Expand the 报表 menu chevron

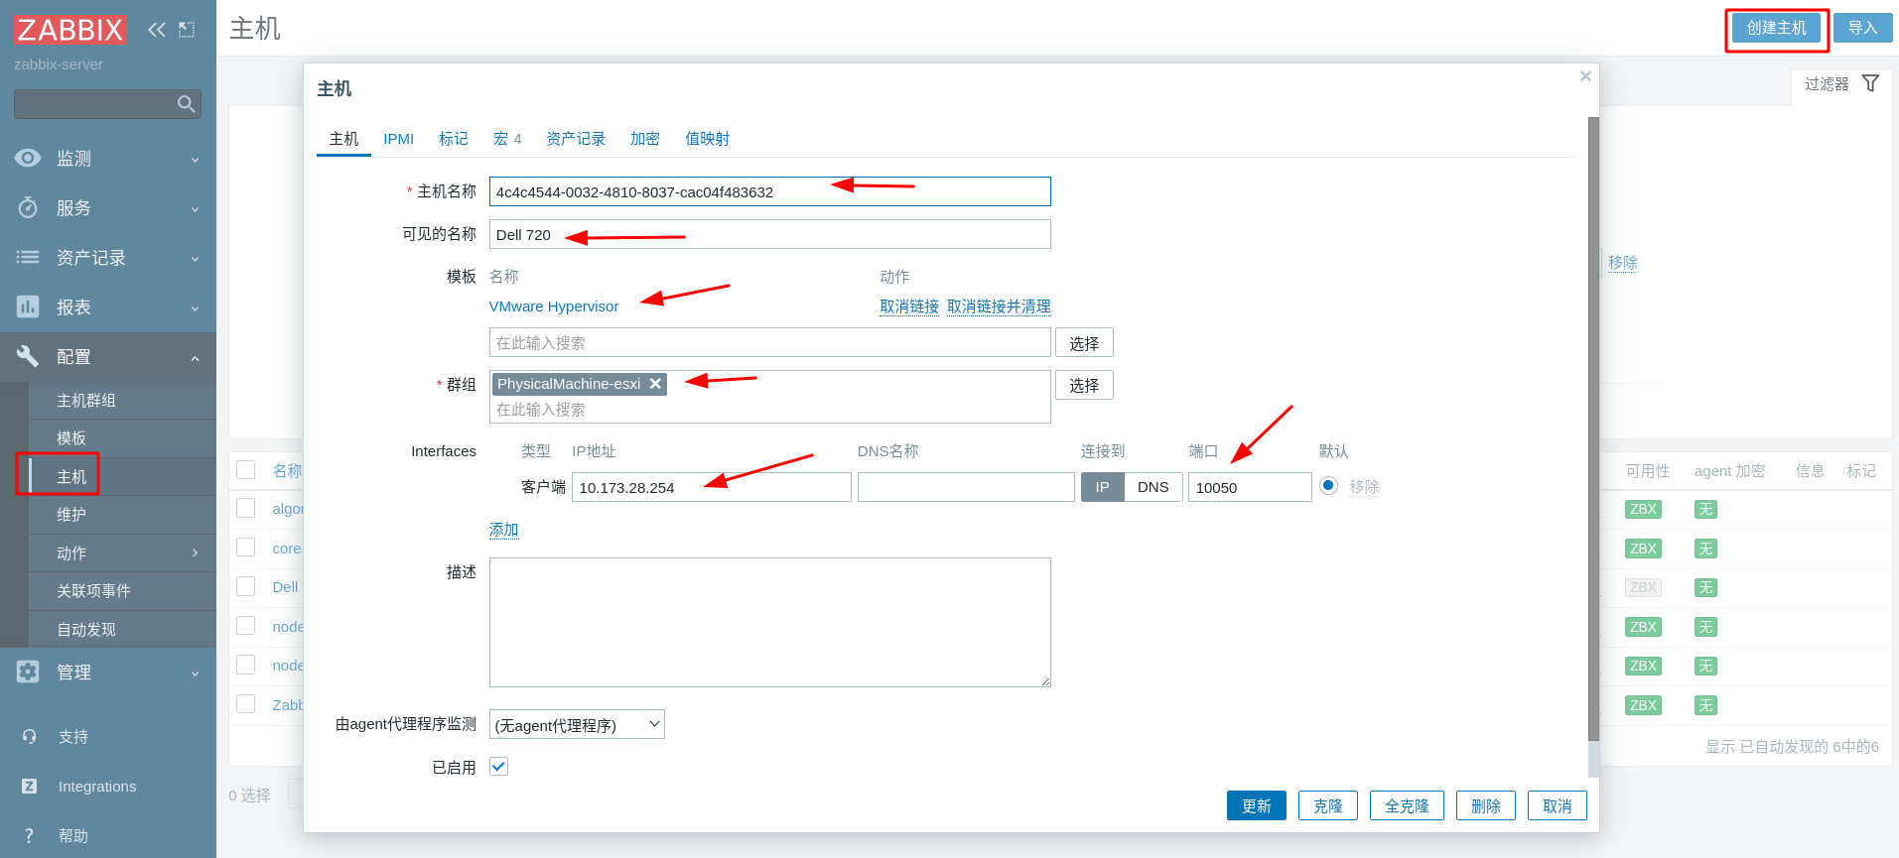tap(195, 308)
